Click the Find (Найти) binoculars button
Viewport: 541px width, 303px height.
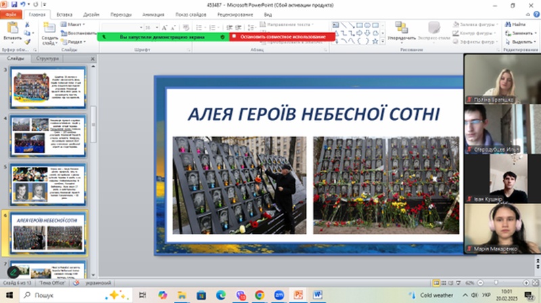(x=515, y=24)
